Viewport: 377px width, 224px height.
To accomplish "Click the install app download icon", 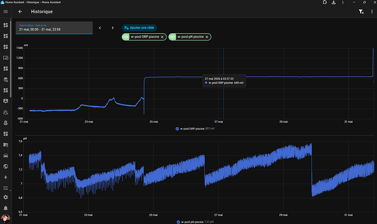I will point(333,2).
